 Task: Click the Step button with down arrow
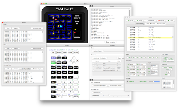(x=139, y=21)
